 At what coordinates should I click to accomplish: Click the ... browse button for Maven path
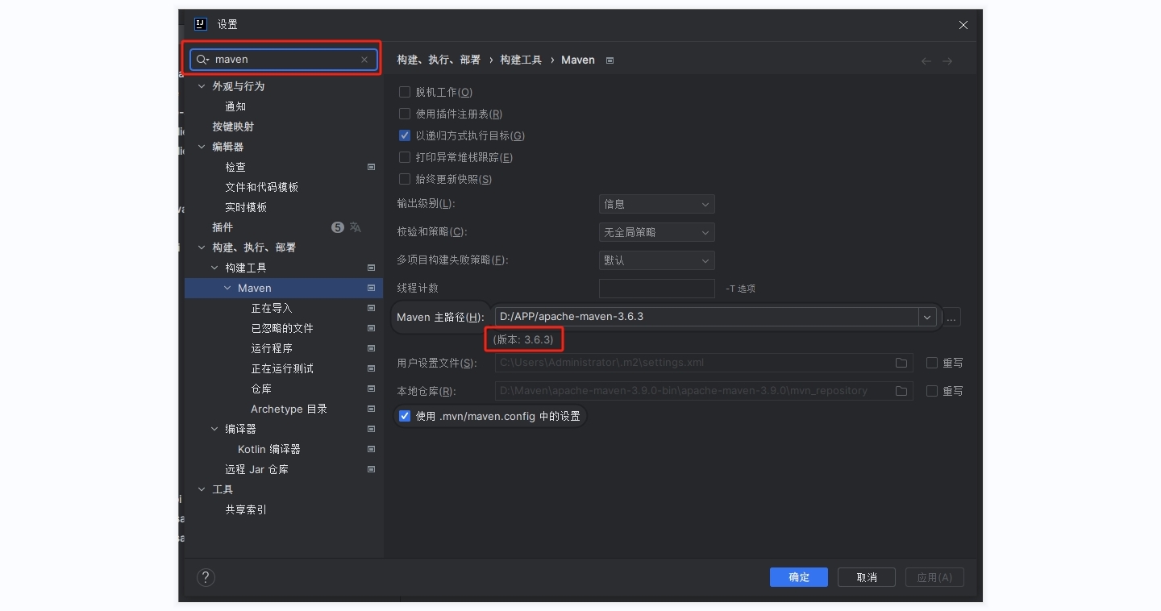coord(951,318)
